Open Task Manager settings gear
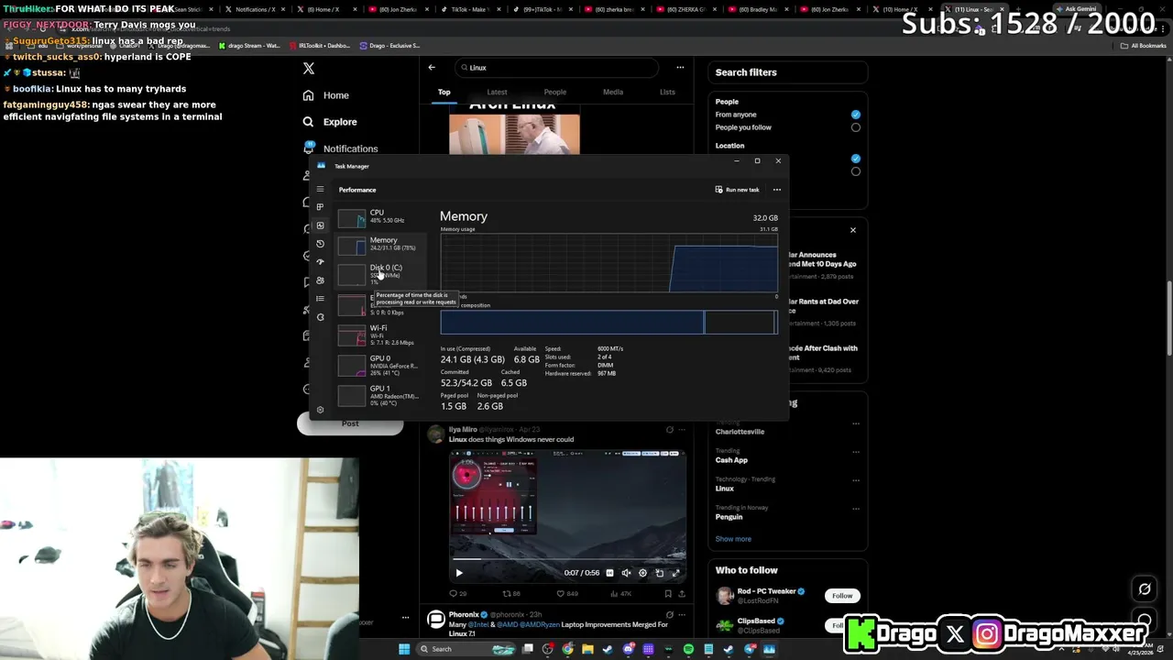This screenshot has width=1173, height=660. point(320,410)
